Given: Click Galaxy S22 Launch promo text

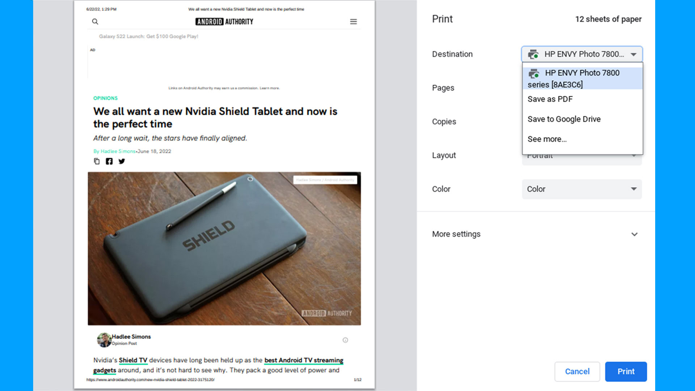Looking at the screenshot, I should (x=148, y=36).
